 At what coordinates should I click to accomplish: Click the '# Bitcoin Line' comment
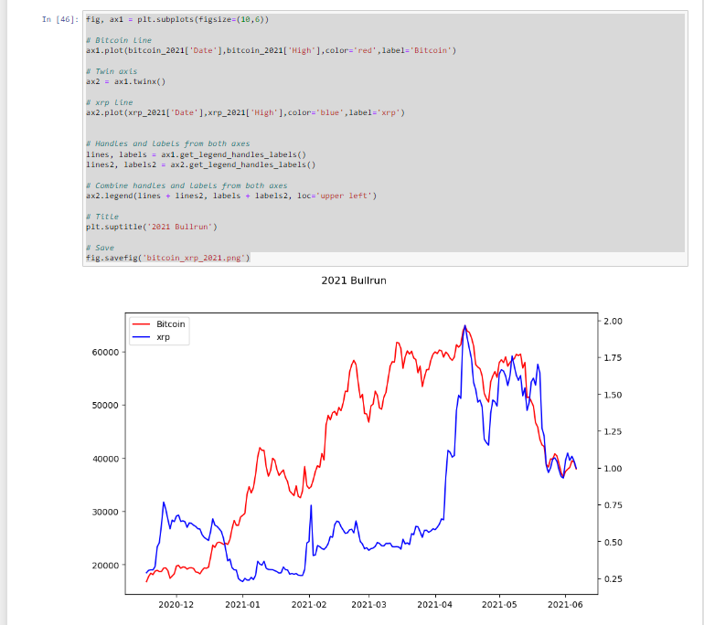(119, 40)
